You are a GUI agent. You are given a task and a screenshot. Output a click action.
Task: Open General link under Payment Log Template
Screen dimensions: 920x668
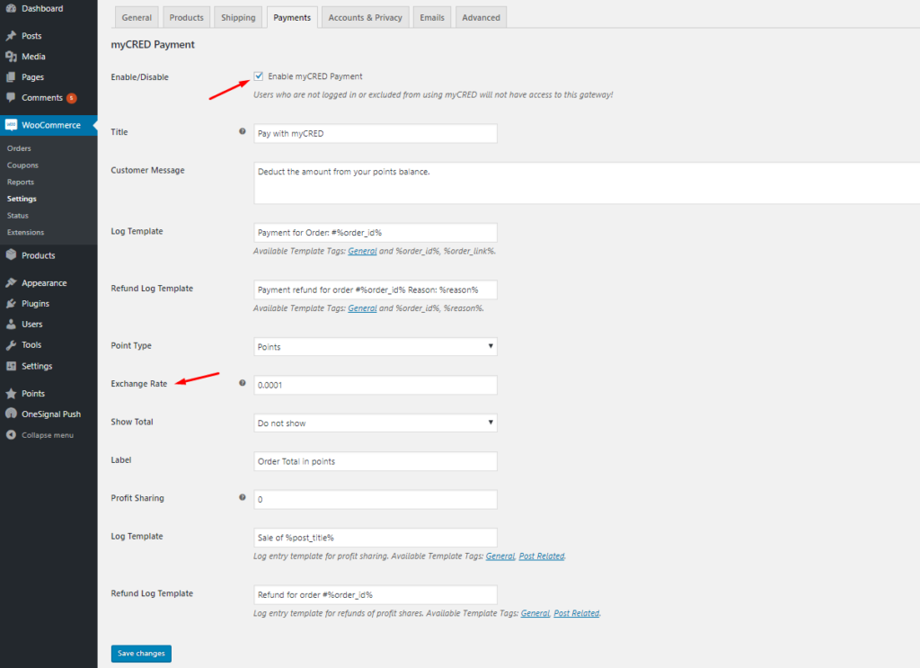coord(362,251)
